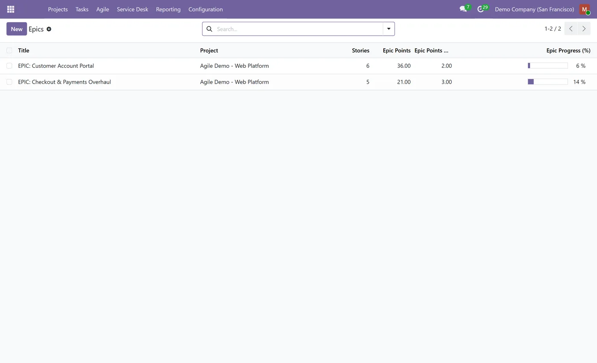The height and width of the screenshot is (363, 597).
Task: Expand the search filter options dropdown
Action: (388, 29)
